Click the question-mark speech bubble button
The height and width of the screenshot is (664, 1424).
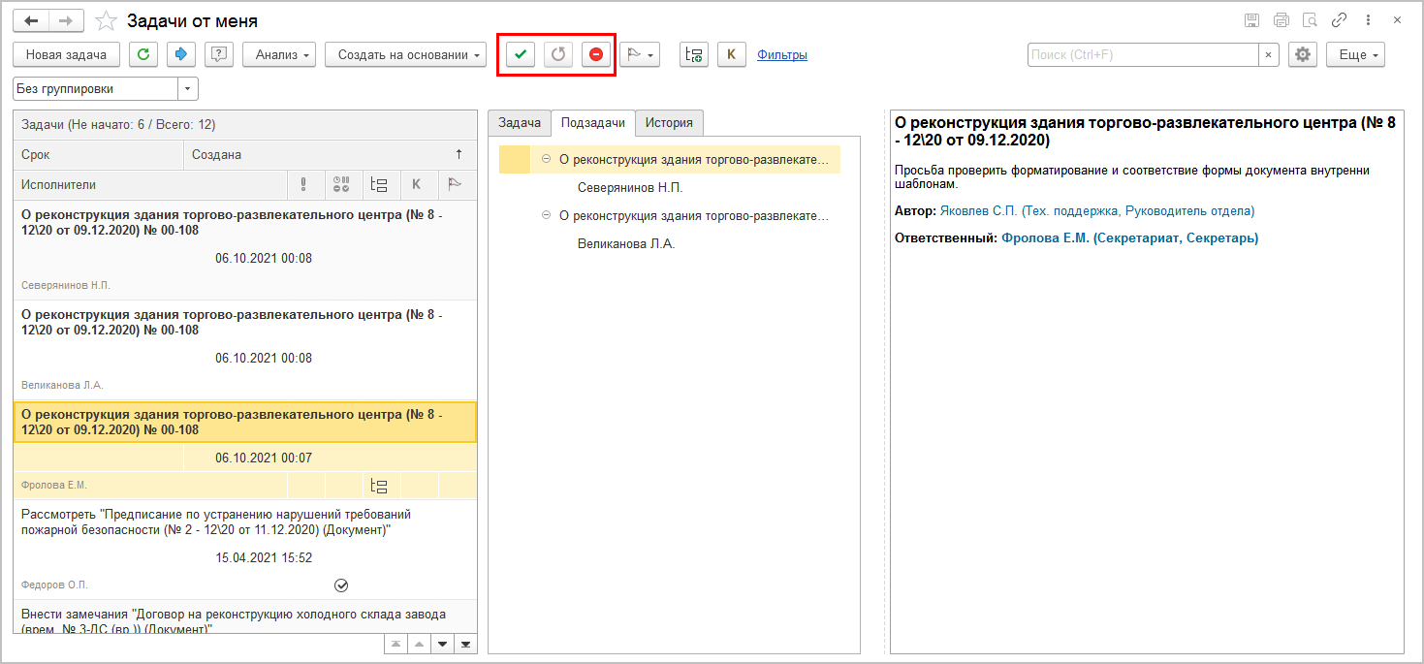(x=219, y=55)
